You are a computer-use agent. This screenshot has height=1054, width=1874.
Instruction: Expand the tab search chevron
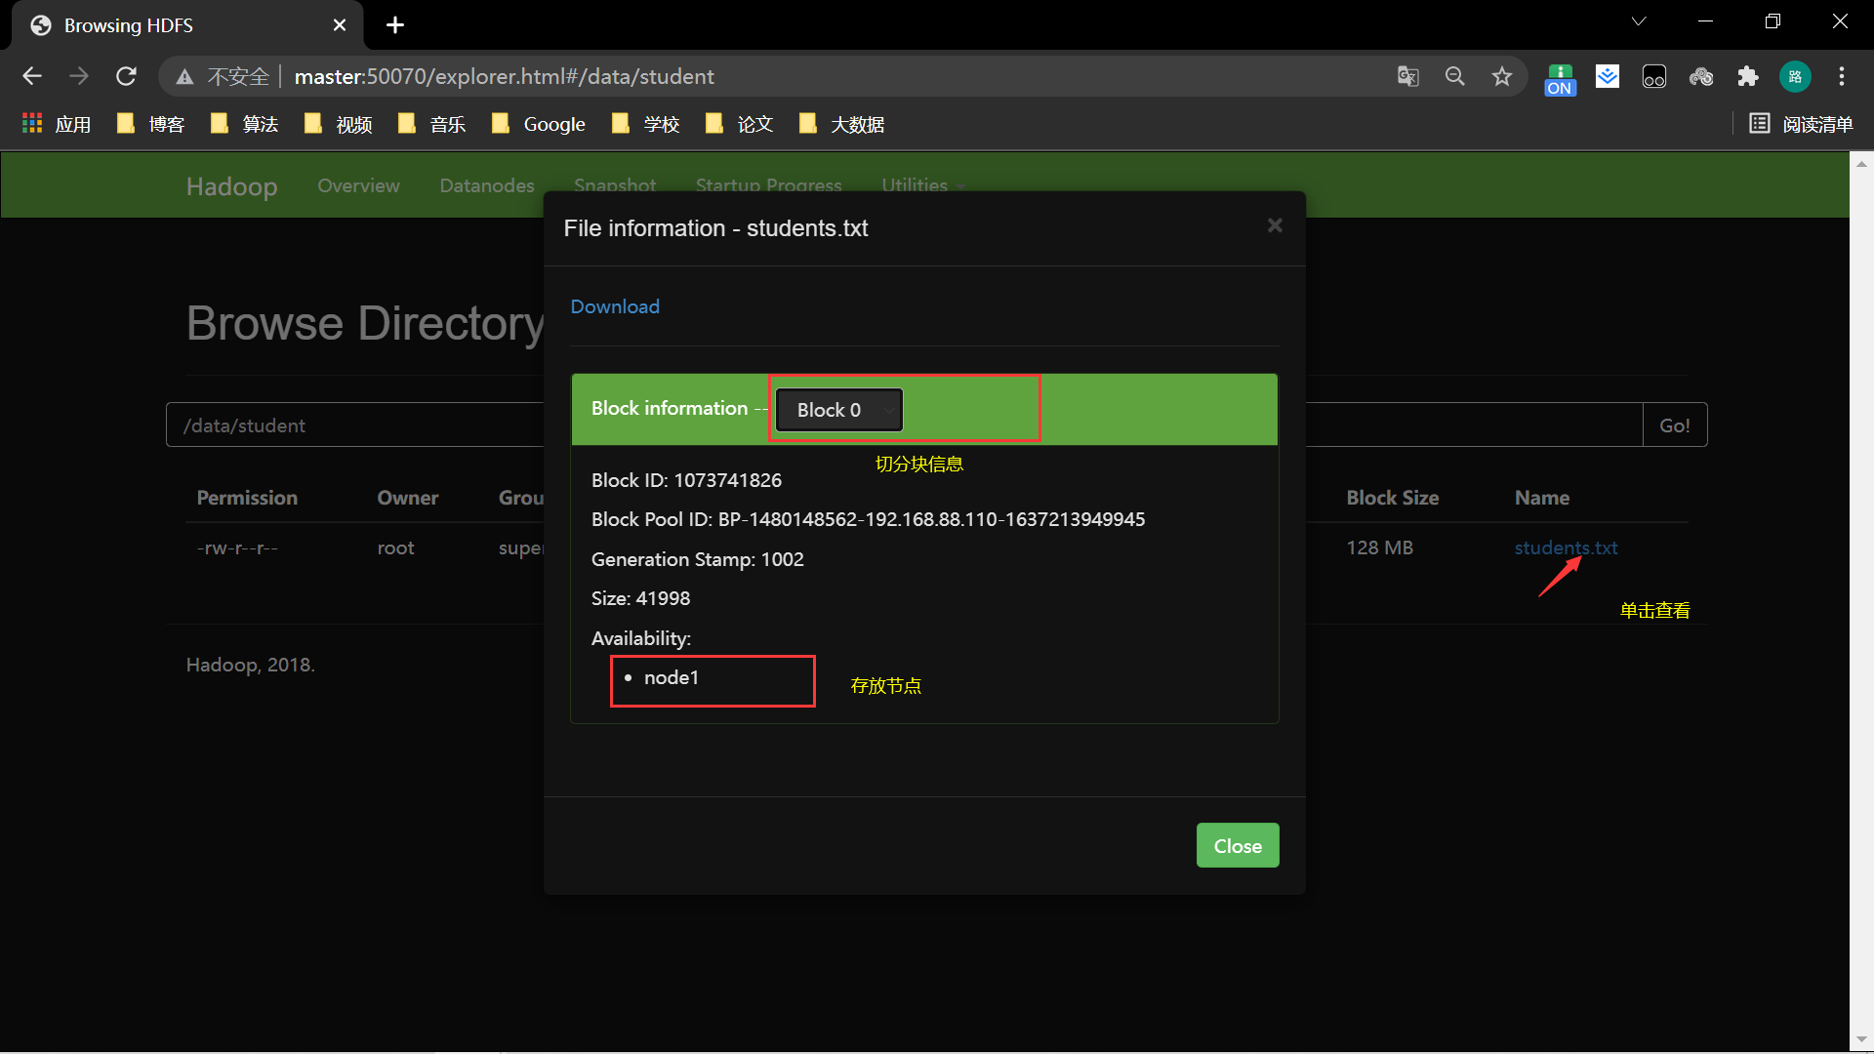click(1639, 21)
